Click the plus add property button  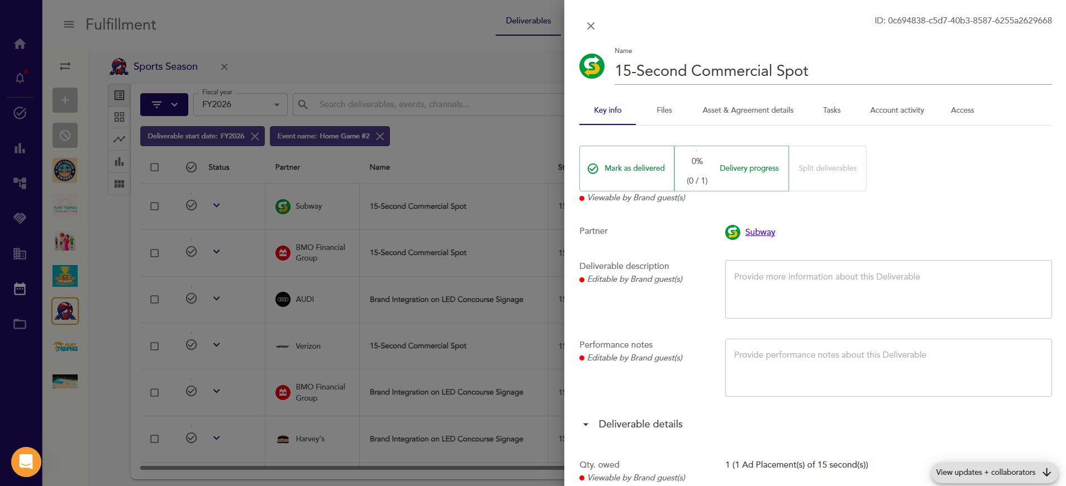65,100
